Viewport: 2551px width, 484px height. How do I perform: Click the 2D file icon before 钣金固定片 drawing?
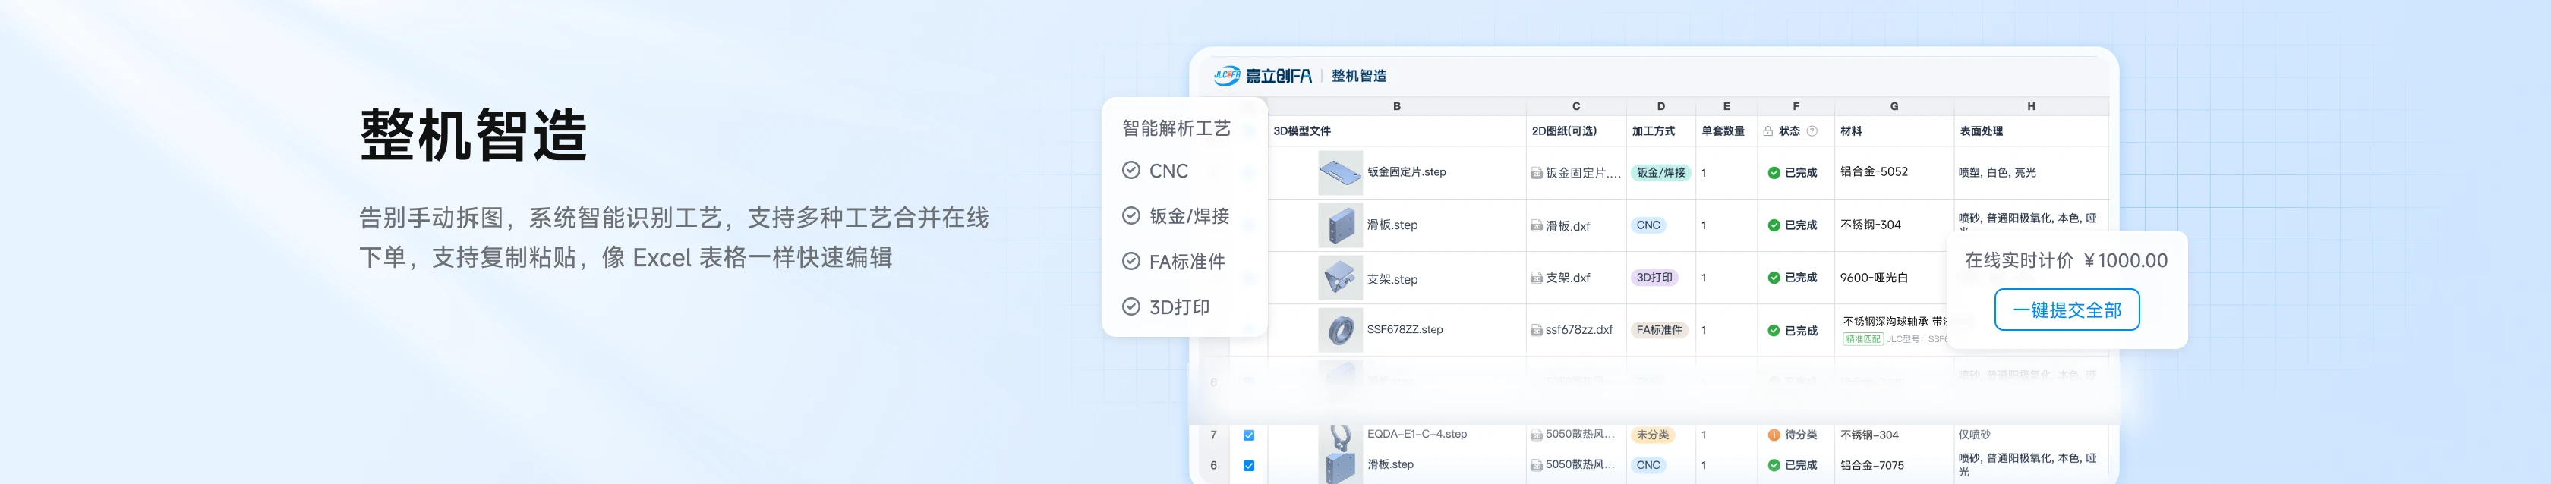click(x=1536, y=173)
